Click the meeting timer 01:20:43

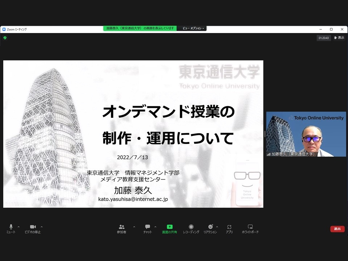pyautogui.click(x=324, y=38)
